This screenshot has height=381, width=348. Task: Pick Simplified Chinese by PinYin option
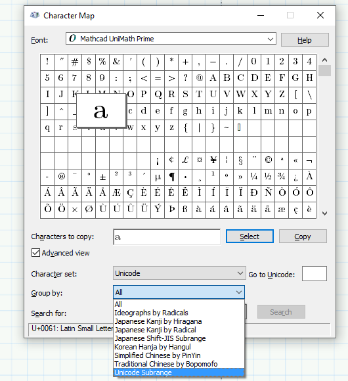pos(158,355)
